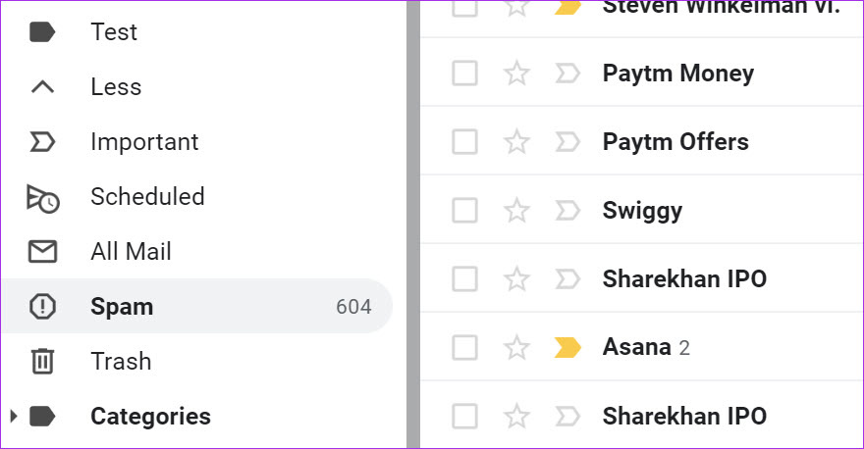This screenshot has height=449, width=864.
Task: Click the Scheduled send clock icon
Action: [x=42, y=197]
